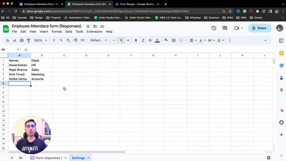
Task: Click the Share button
Action: pyautogui.click(x=260, y=28)
